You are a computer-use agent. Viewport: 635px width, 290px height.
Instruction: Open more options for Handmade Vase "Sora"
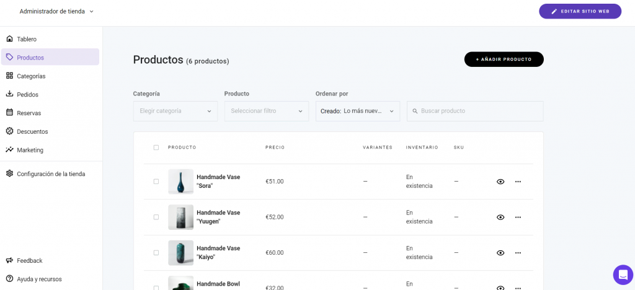(x=518, y=182)
